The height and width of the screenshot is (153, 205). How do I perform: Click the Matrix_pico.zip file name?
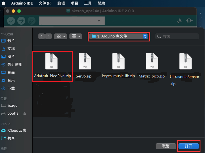click(152, 76)
